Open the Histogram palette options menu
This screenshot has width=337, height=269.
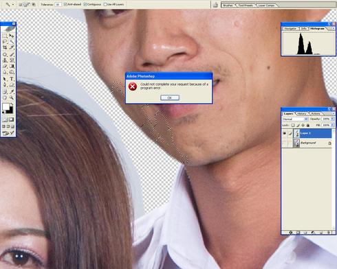point(334,28)
